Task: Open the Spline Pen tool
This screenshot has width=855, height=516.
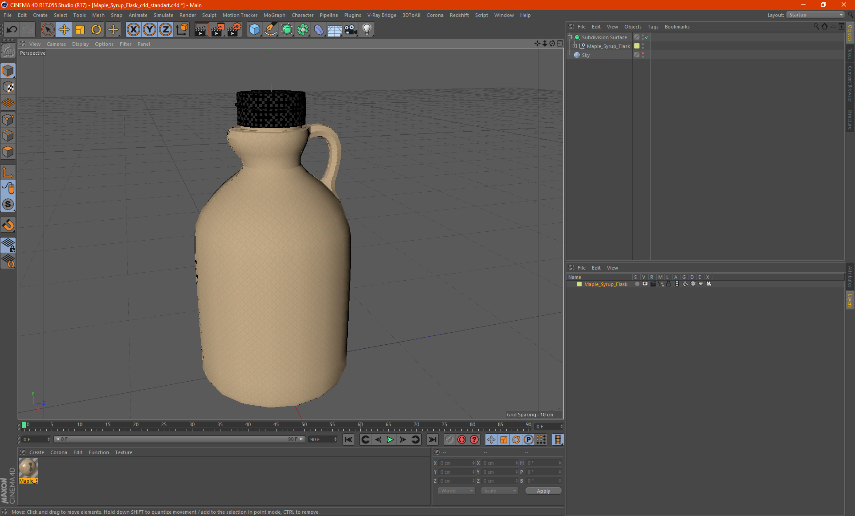Action: (x=270, y=30)
